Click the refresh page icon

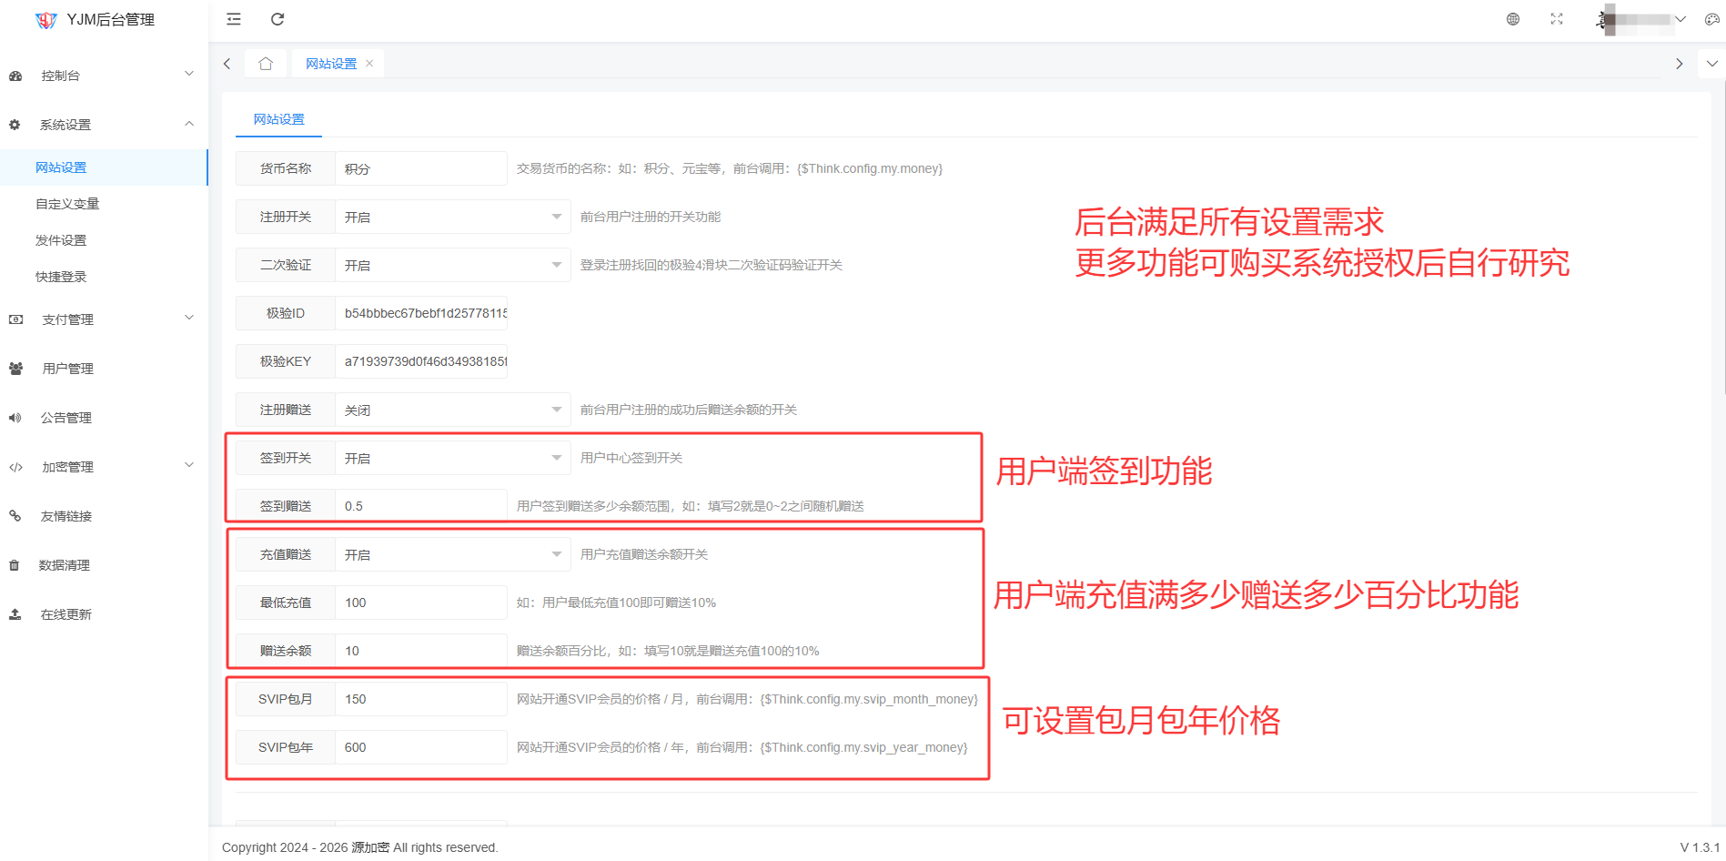click(278, 19)
